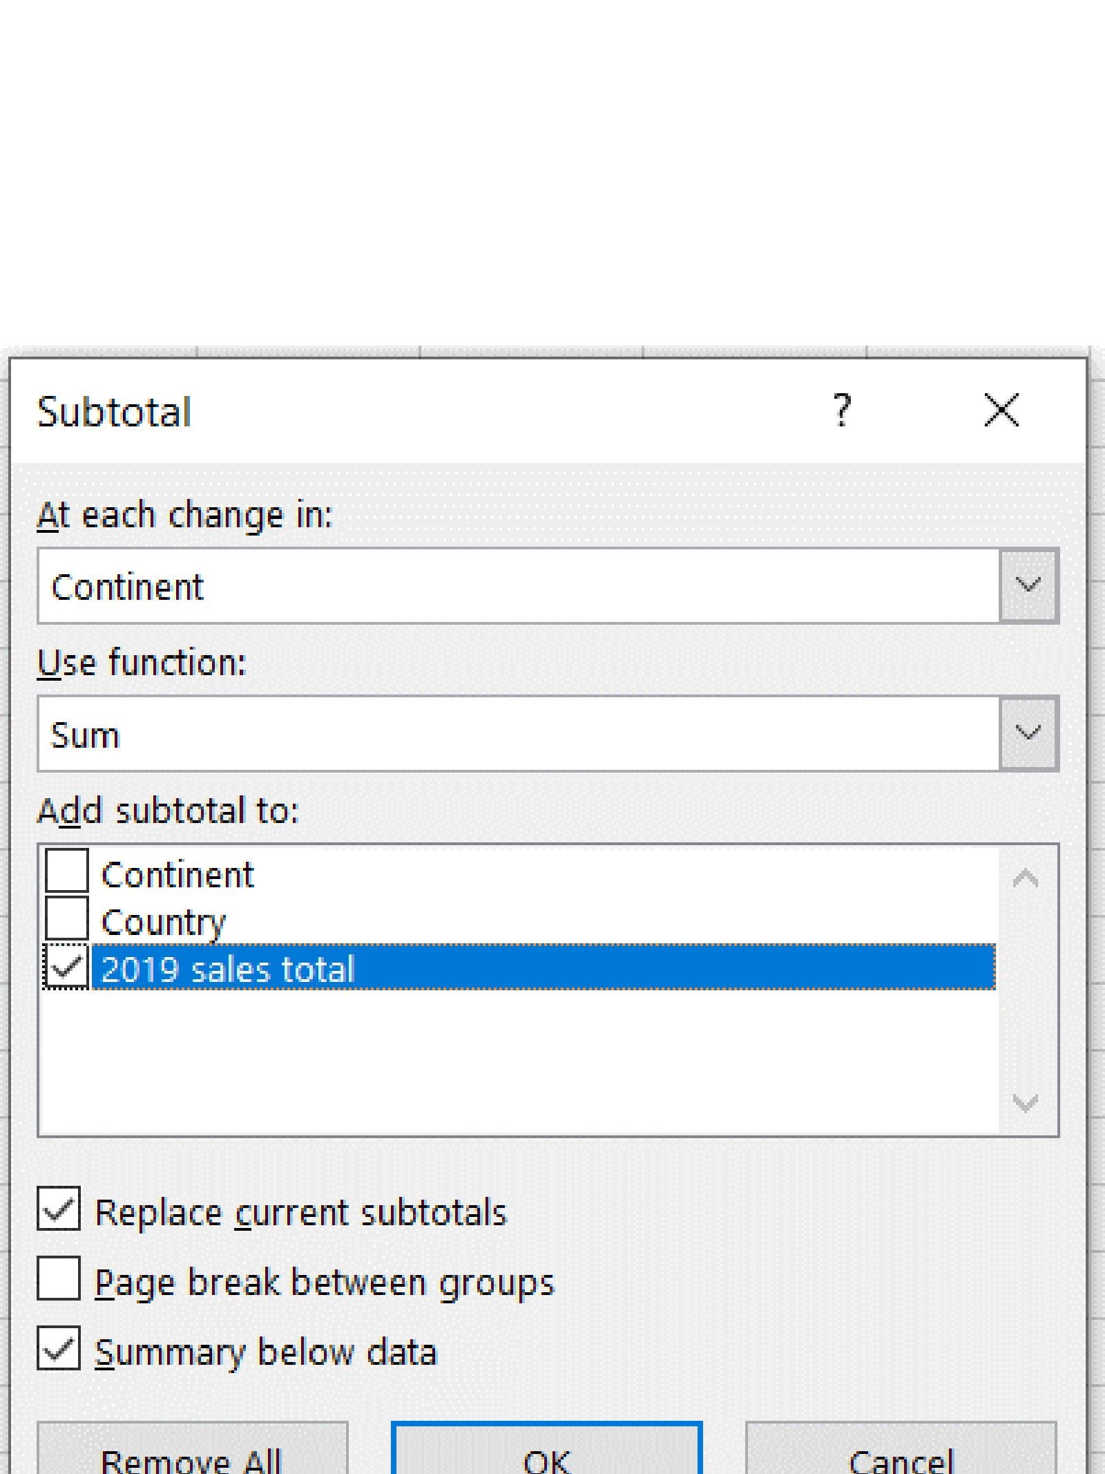Select the highlighted 2019 sales total row text

tap(228, 968)
